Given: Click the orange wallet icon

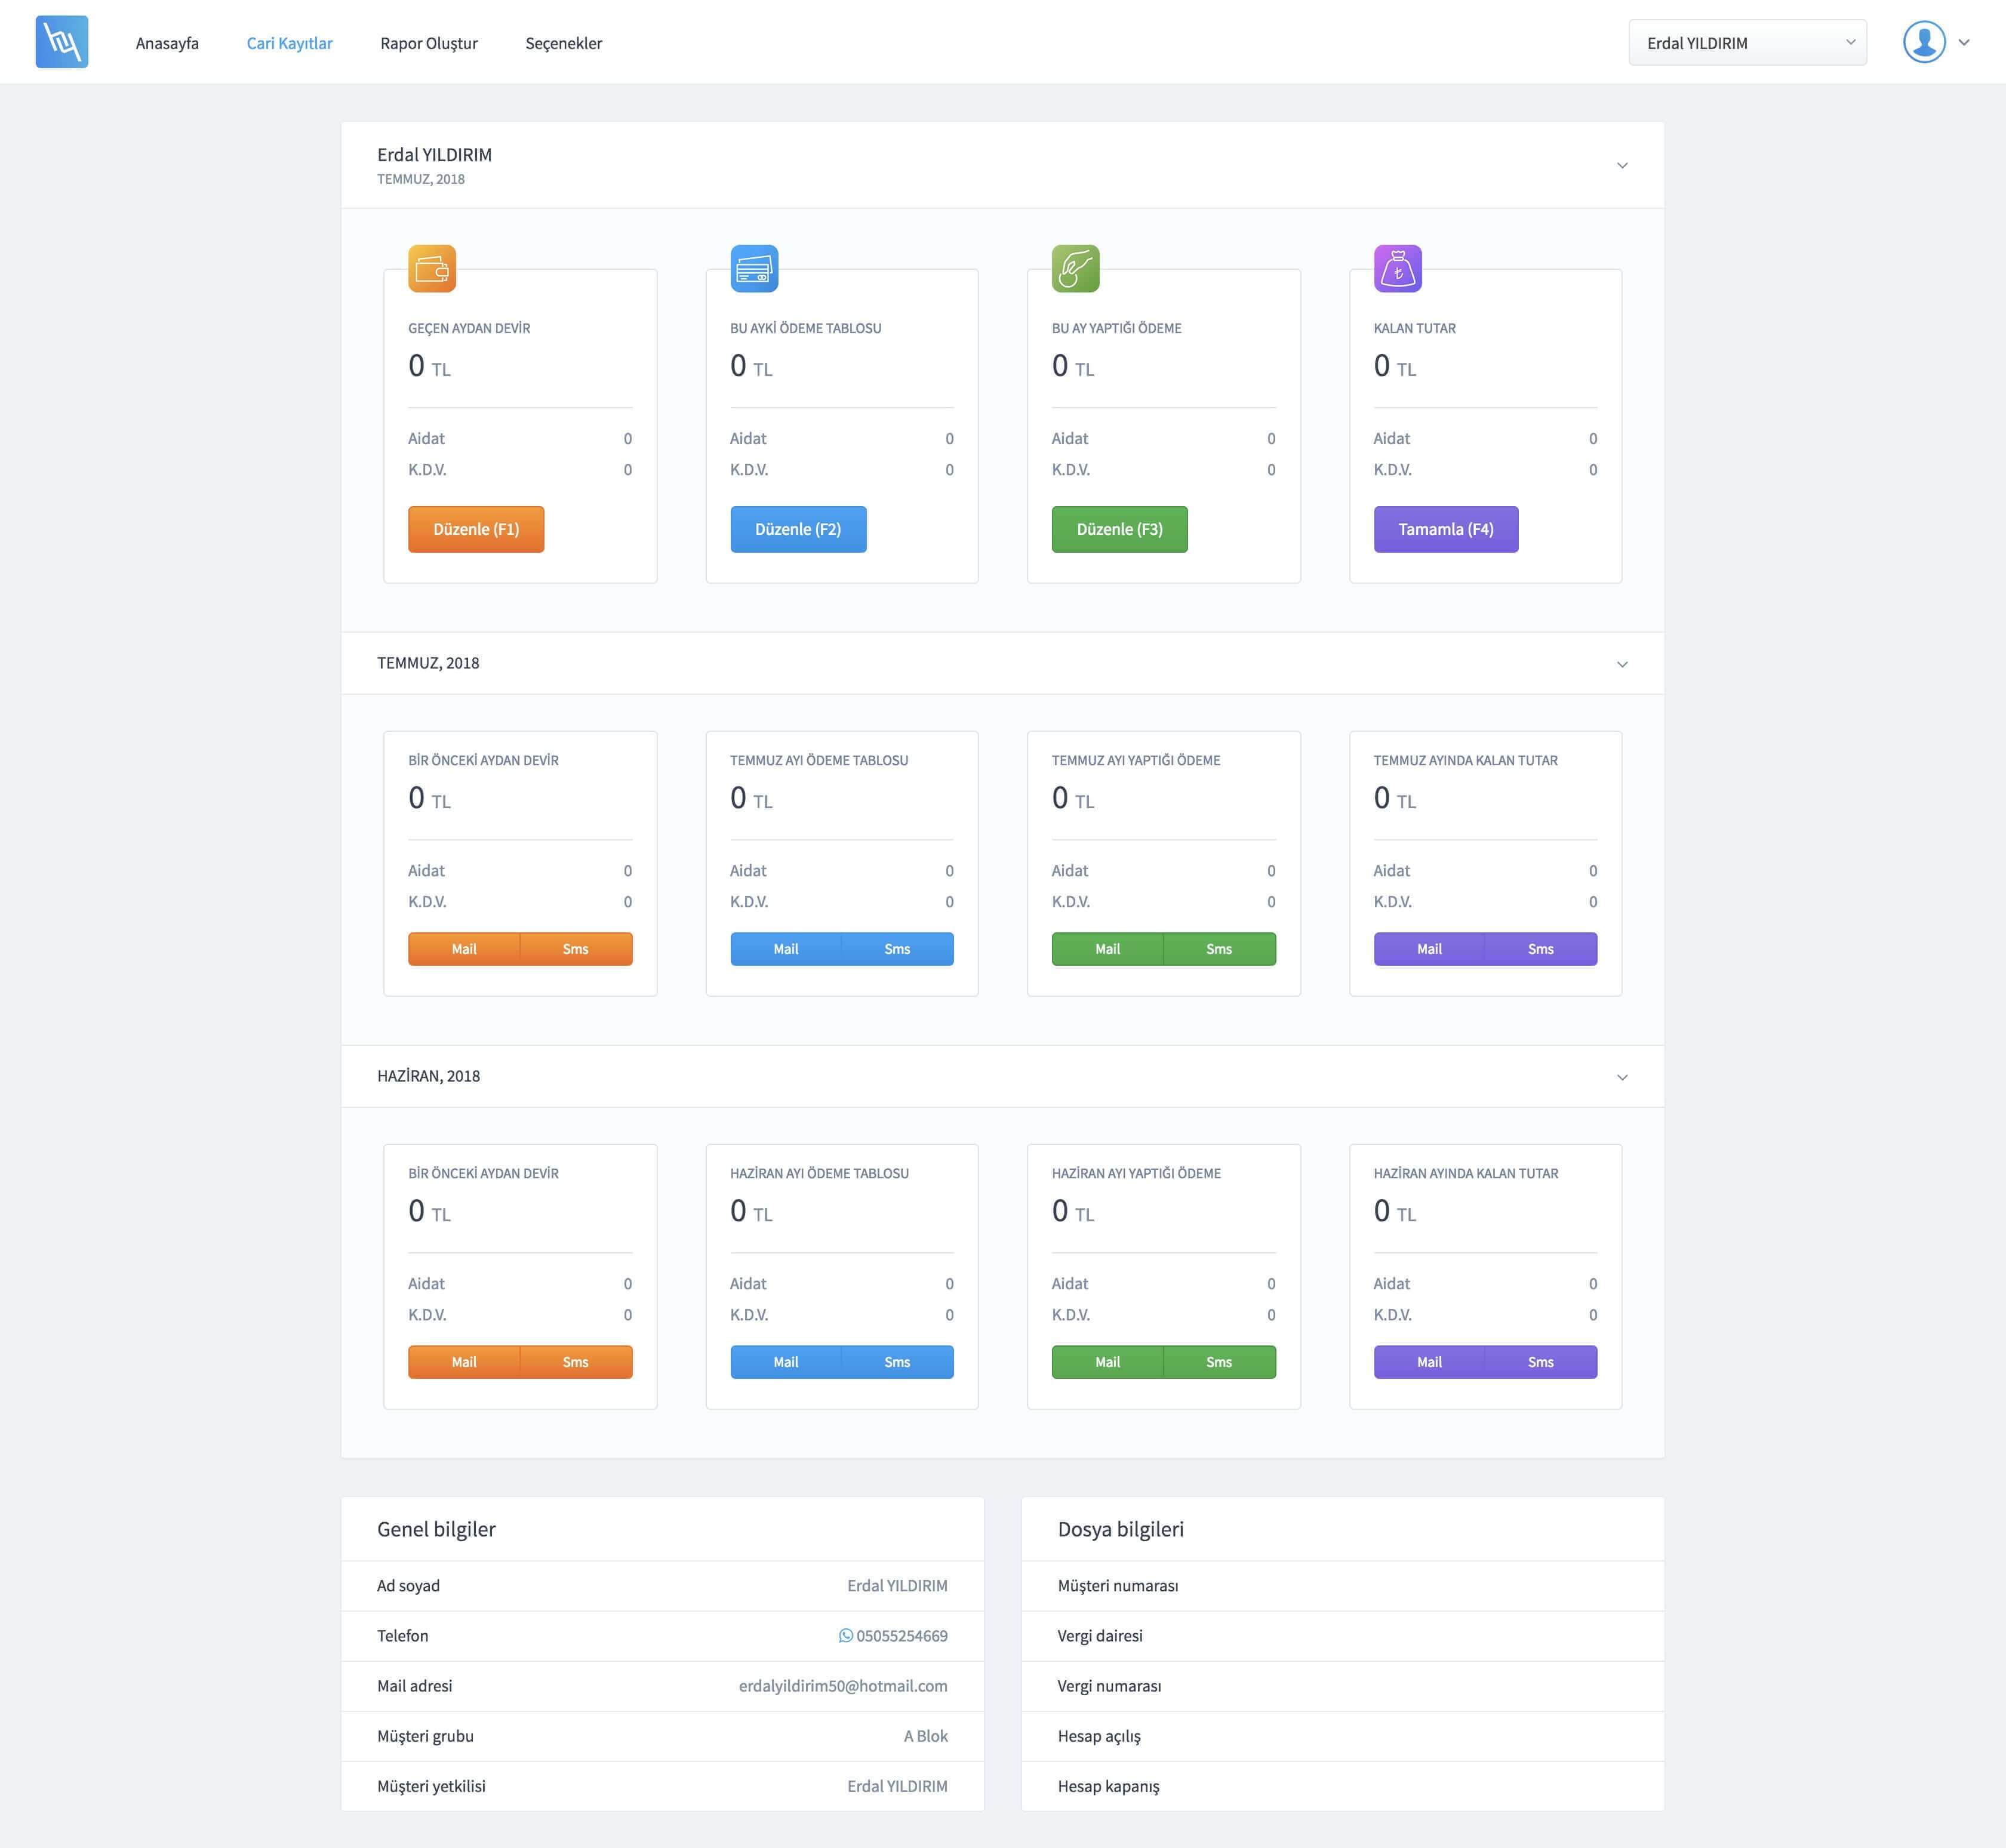Looking at the screenshot, I should click(x=432, y=269).
